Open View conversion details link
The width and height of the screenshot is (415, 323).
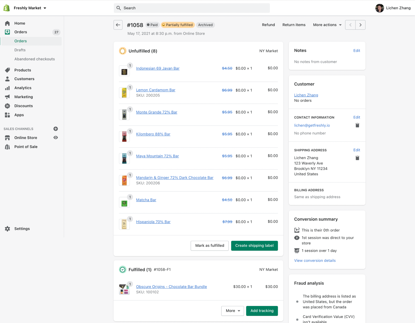315,261
